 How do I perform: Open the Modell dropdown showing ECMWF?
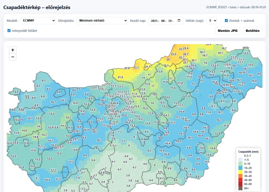(x=38, y=21)
